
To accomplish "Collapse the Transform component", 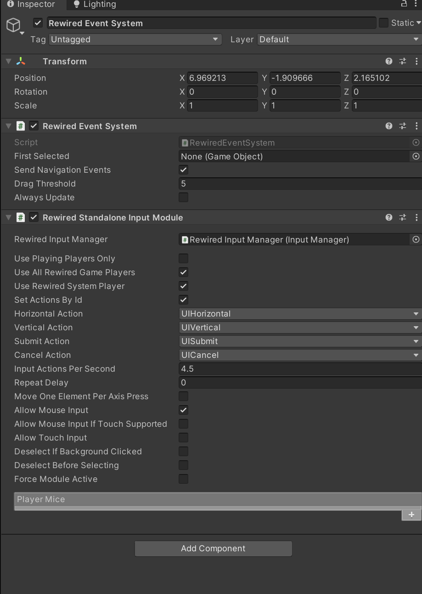I will click(8, 61).
